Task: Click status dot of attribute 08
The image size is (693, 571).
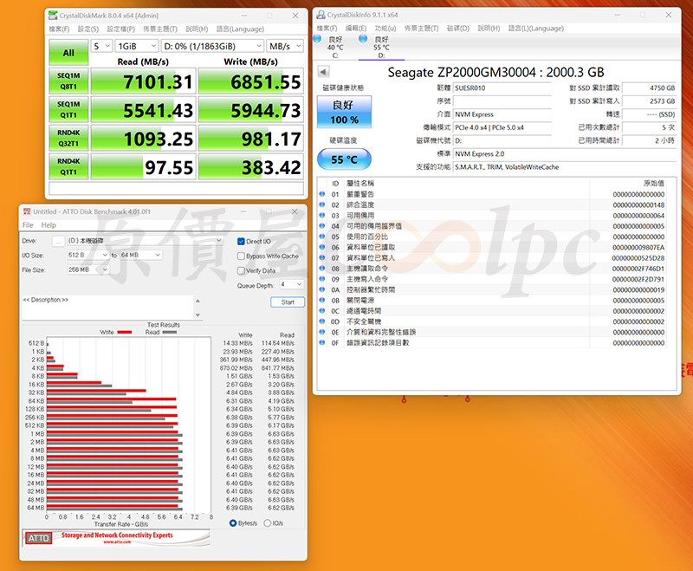Action: point(321,269)
